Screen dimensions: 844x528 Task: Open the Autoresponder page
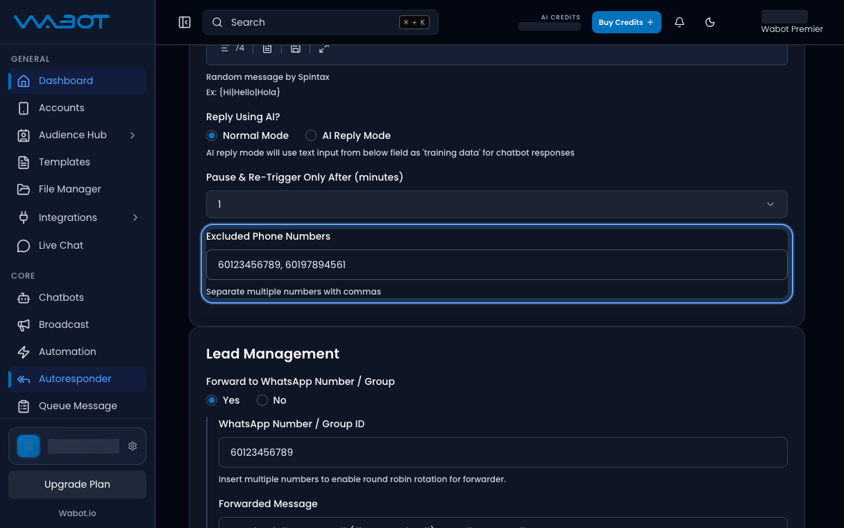pyautogui.click(x=77, y=379)
